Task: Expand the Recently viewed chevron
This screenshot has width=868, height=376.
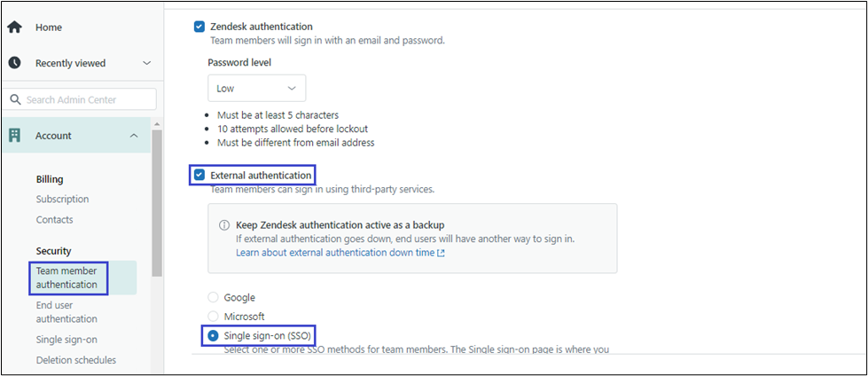Action: 147,63
